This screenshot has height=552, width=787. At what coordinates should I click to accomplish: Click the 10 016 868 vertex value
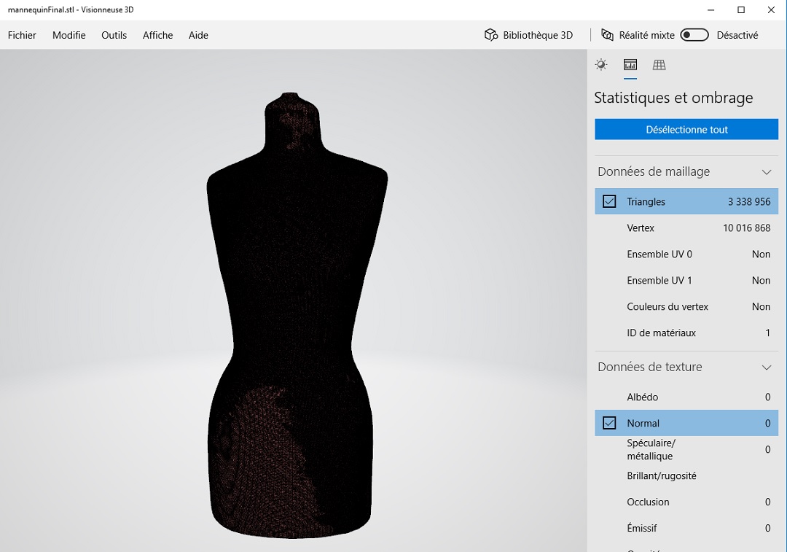pos(746,228)
